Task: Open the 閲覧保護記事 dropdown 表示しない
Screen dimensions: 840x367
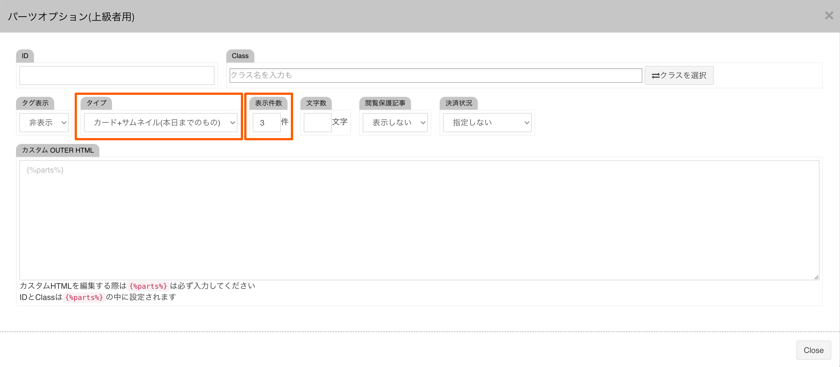Action: tap(395, 123)
